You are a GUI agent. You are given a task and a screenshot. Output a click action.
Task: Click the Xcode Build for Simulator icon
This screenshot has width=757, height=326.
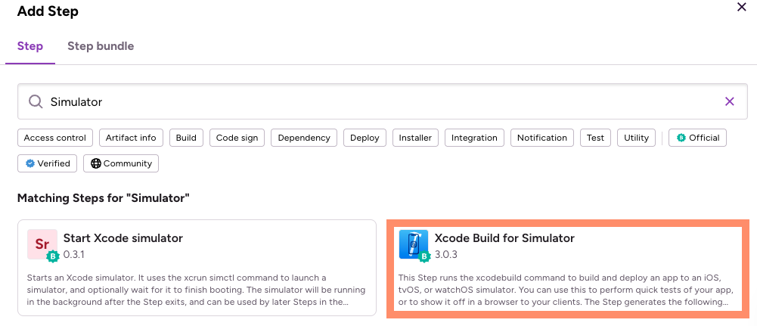414,244
